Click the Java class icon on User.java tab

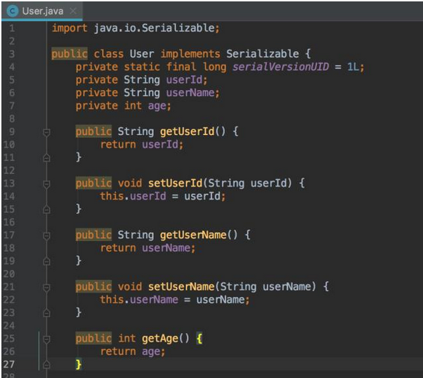13,11
